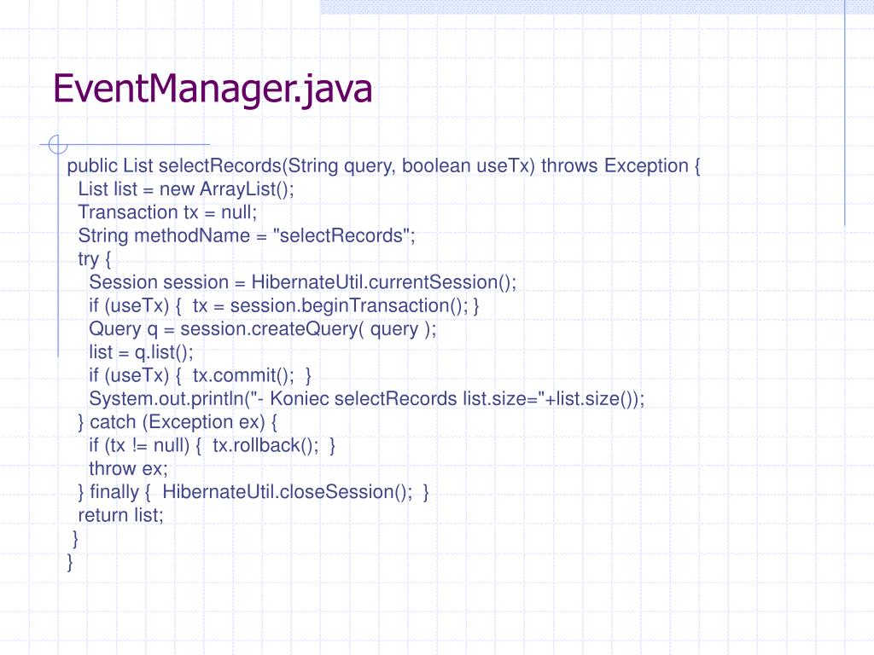This screenshot has width=874, height=655.
Task: Select the selectRecords method signature line
Action: (383, 166)
